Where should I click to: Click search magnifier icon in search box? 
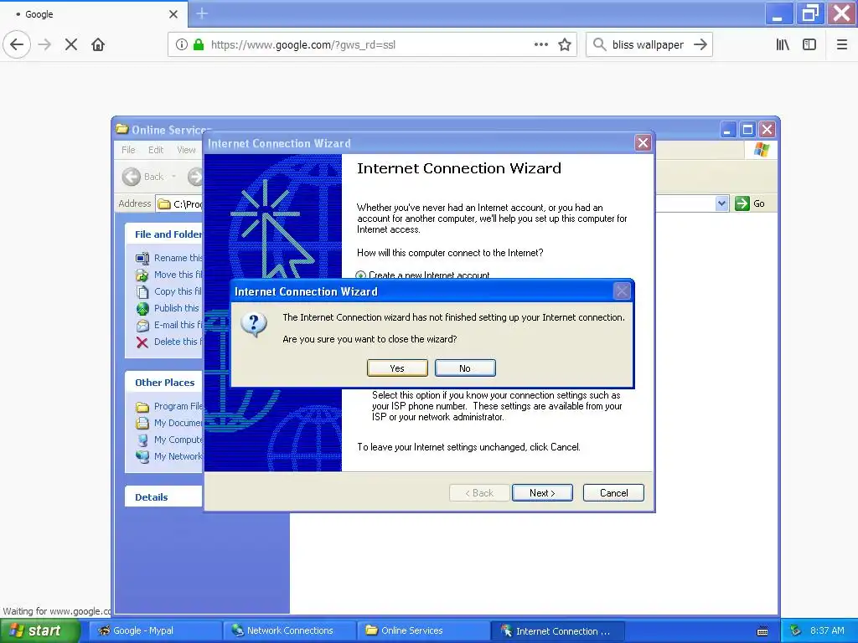[x=600, y=44]
